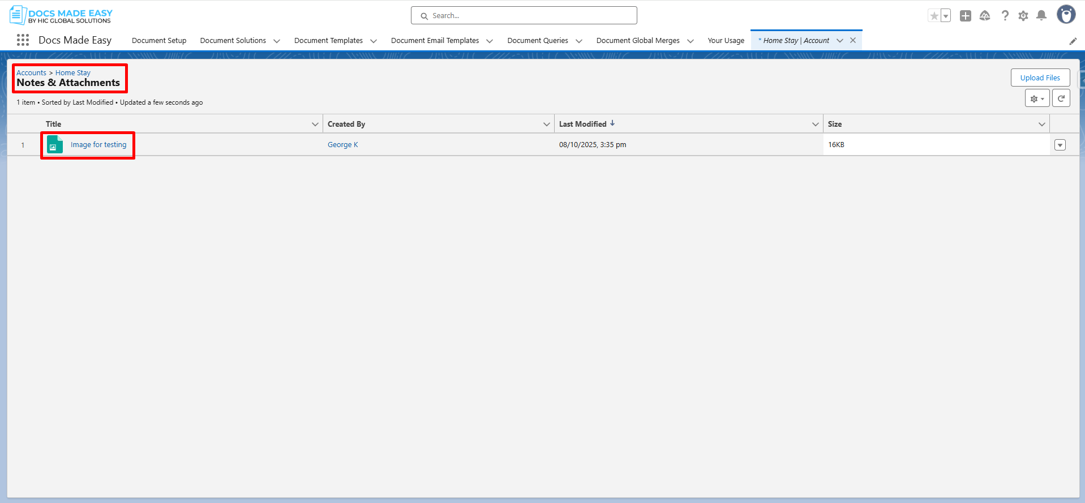Open the George K user link
Viewport: 1085px width, 503px height.
[342, 145]
